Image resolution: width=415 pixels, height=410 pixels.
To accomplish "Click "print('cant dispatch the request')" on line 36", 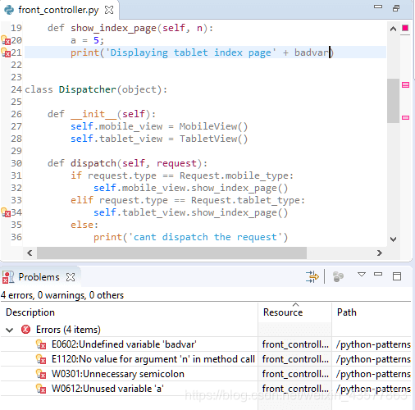I will [x=191, y=237].
